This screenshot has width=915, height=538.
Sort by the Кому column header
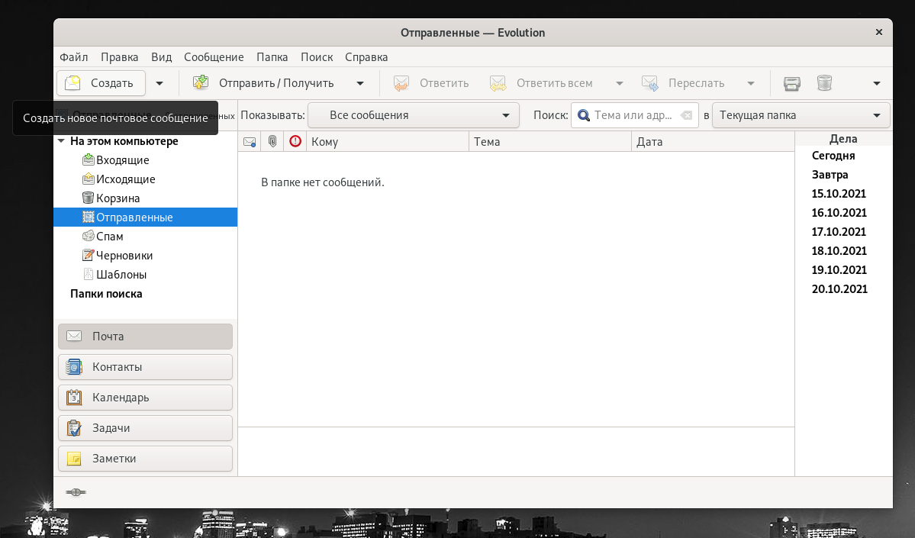tap(388, 142)
